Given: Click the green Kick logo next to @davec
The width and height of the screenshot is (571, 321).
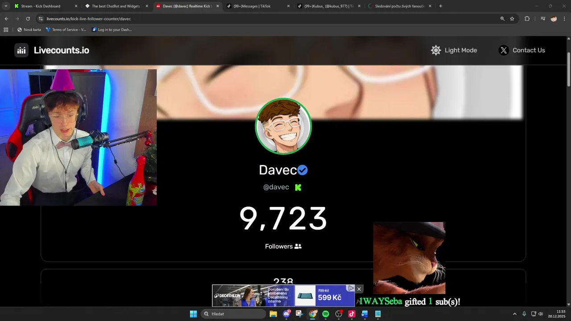Looking at the screenshot, I should pyautogui.click(x=298, y=187).
